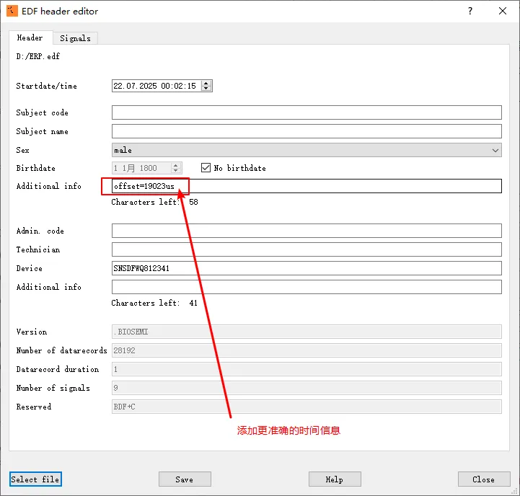Click the offset=19023us additional info field

306,186
